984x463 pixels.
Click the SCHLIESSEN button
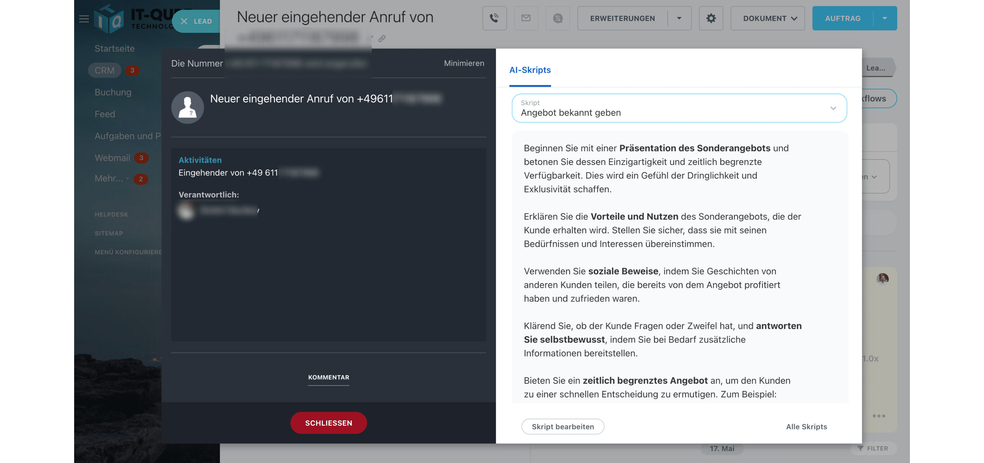pos(328,423)
